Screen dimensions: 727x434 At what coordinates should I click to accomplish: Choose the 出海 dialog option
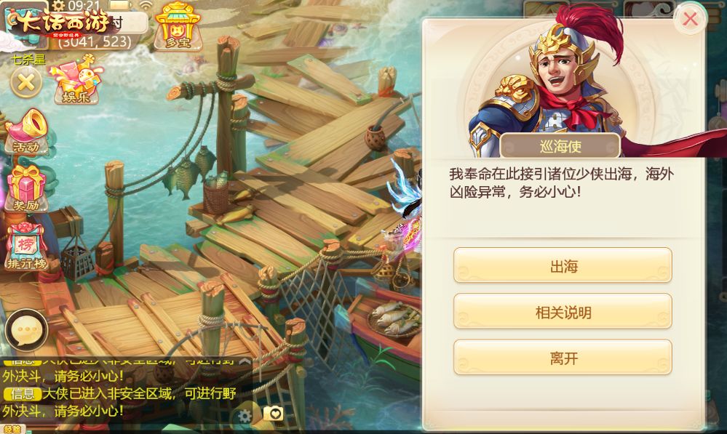point(563,265)
